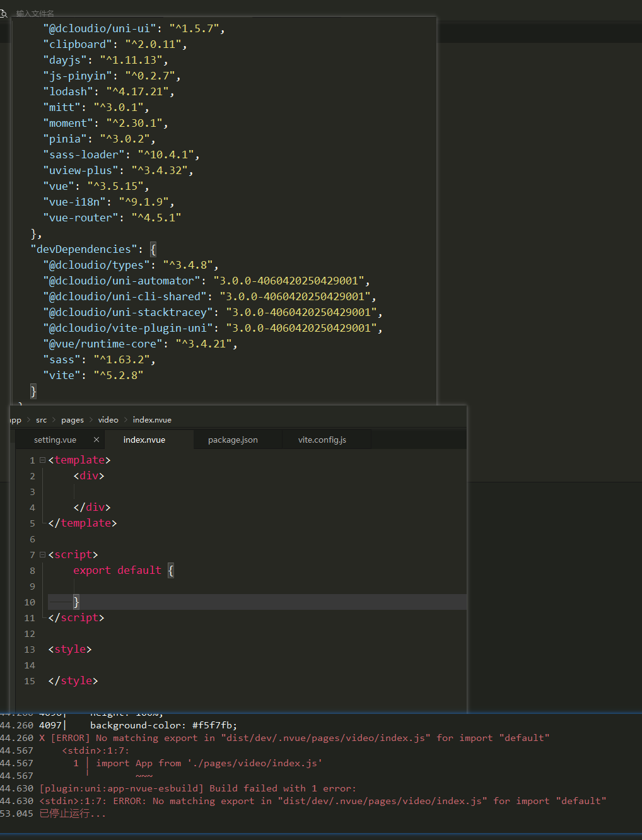Click line number 14 in the gutter

tap(30, 665)
